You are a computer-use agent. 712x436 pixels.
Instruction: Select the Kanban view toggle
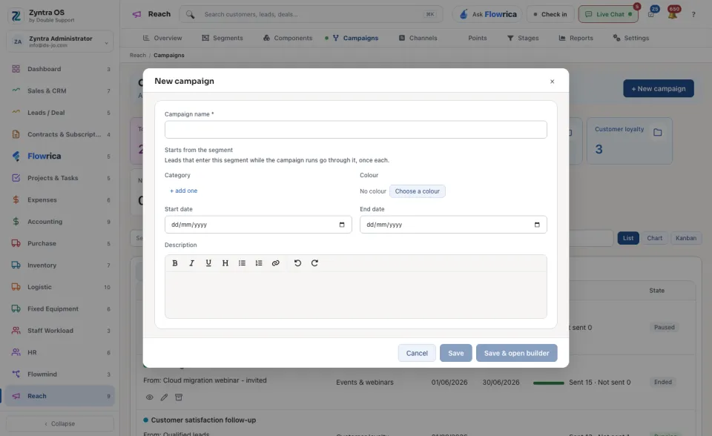pyautogui.click(x=685, y=238)
